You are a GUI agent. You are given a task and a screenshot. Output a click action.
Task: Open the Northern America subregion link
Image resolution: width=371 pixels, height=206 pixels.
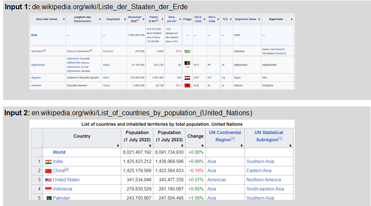click(264, 180)
